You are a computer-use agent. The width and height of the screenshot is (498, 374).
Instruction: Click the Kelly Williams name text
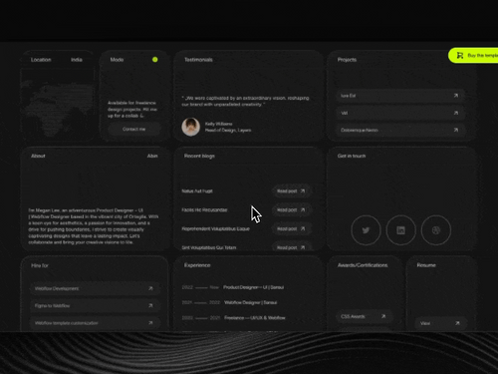(x=218, y=124)
